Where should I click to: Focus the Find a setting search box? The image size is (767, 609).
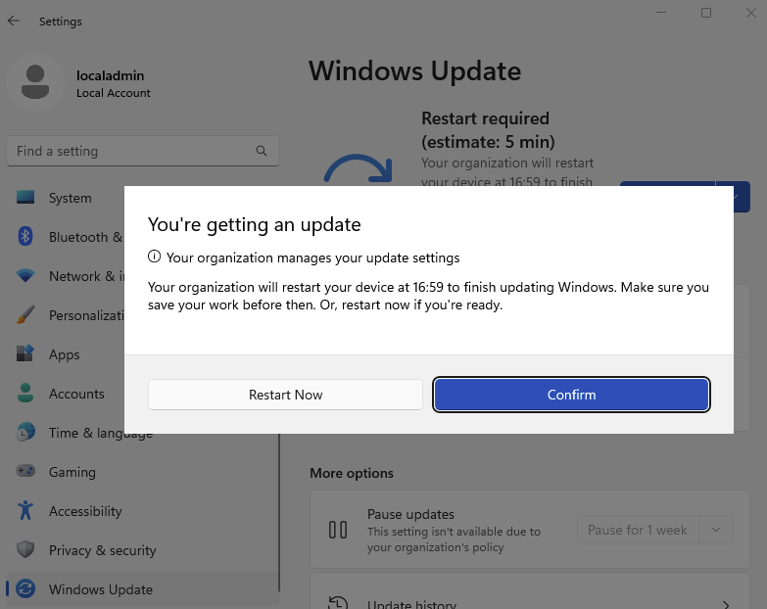(143, 151)
